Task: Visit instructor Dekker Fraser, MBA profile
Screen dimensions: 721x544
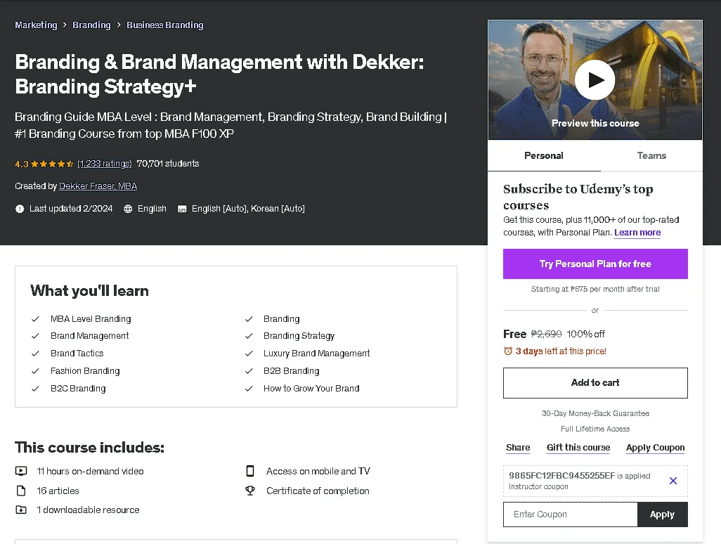Action: tap(98, 186)
